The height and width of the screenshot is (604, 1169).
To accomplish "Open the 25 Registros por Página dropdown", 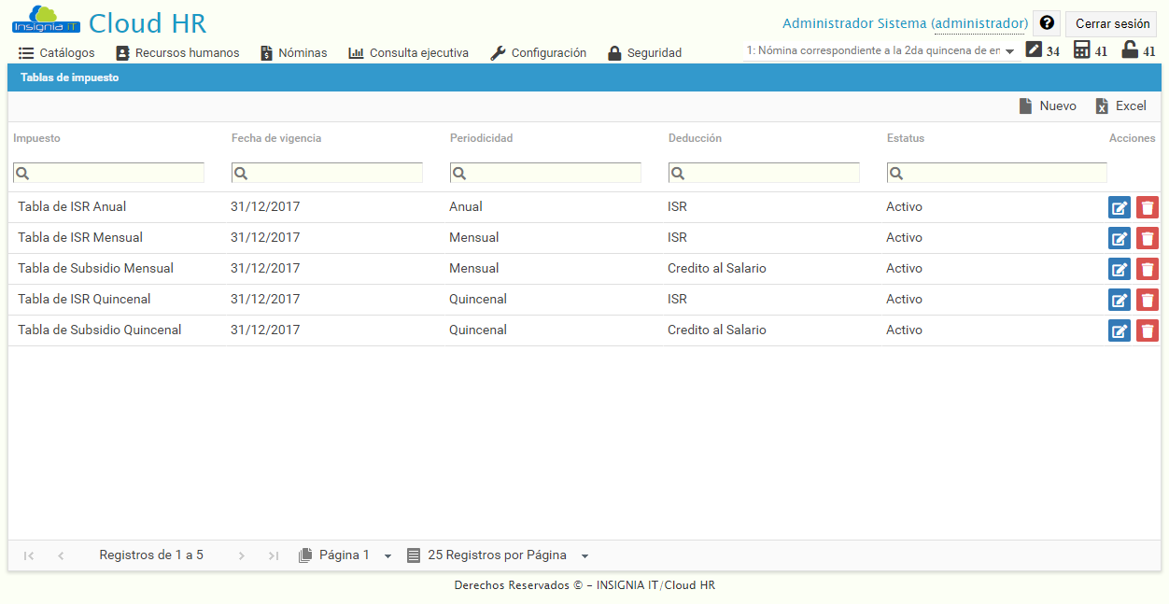I will (x=585, y=555).
